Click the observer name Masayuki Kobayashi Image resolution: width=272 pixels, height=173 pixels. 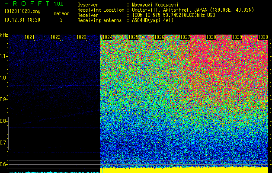click(x=155, y=5)
